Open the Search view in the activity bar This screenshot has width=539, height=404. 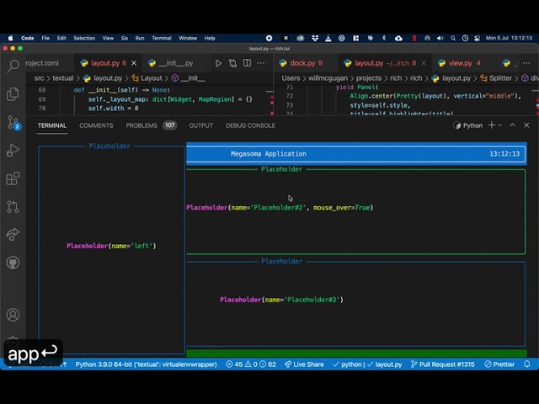click(x=13, y=66)
